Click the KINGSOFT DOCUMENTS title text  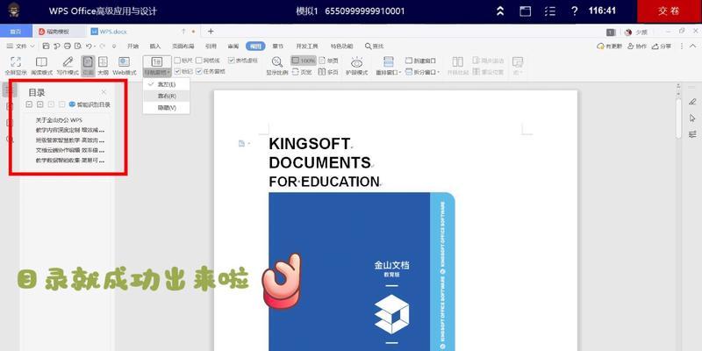(319, 153)
